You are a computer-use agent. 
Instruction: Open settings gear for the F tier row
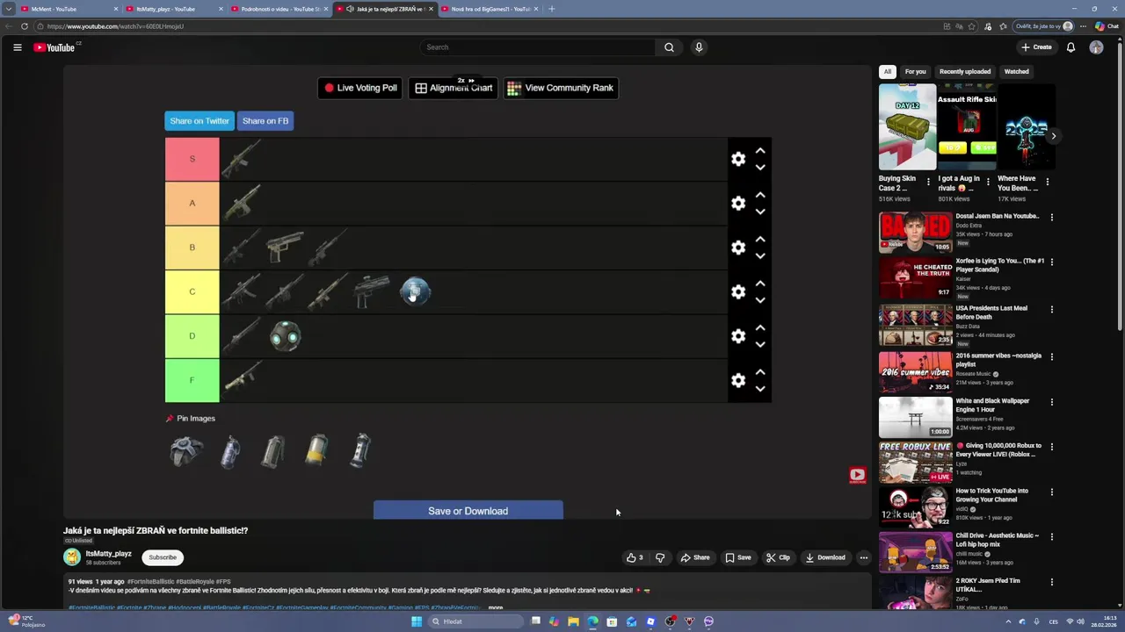coord(738,380)
